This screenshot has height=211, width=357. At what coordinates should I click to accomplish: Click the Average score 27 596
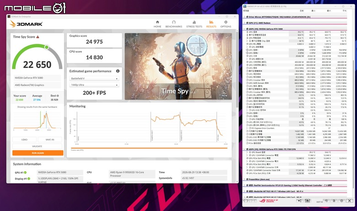(x=37, y=100)
